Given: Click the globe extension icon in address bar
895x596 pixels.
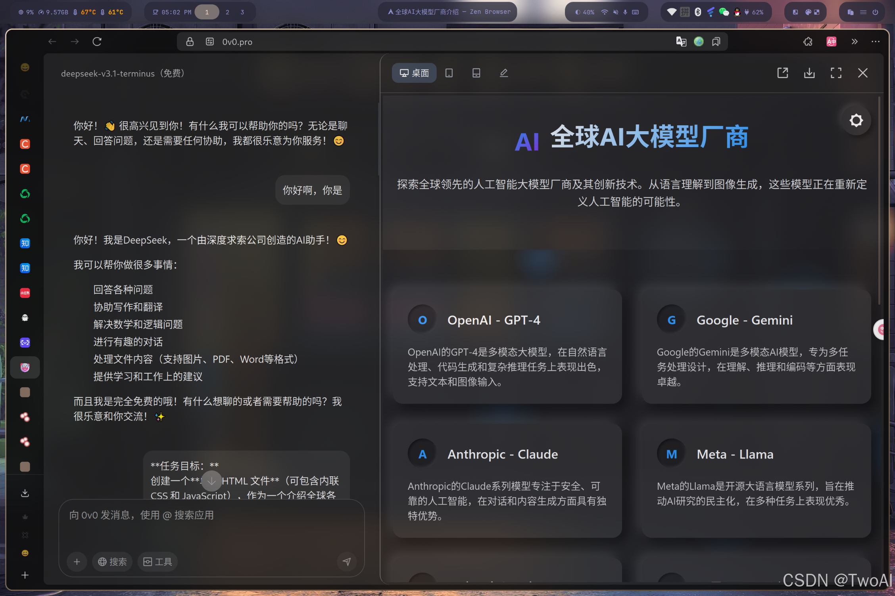Looking at the screenshot, I should [699, 42].
